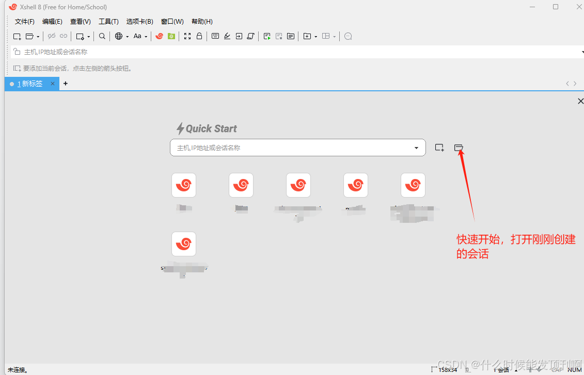The width and height of the screenshot is (584, 375).
Task: Open the 查看(V) menu
Action: coord(81,22)
